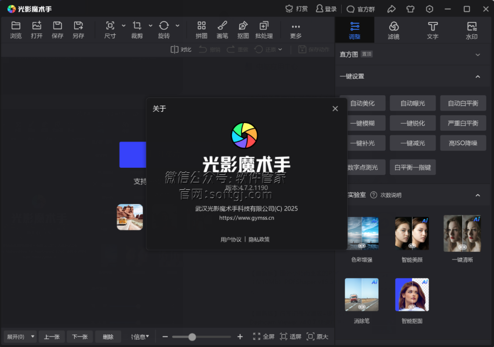This screenshot has height=347, width=494.
Task: Click the Save As (另存) icon
Action: [78, 26]
